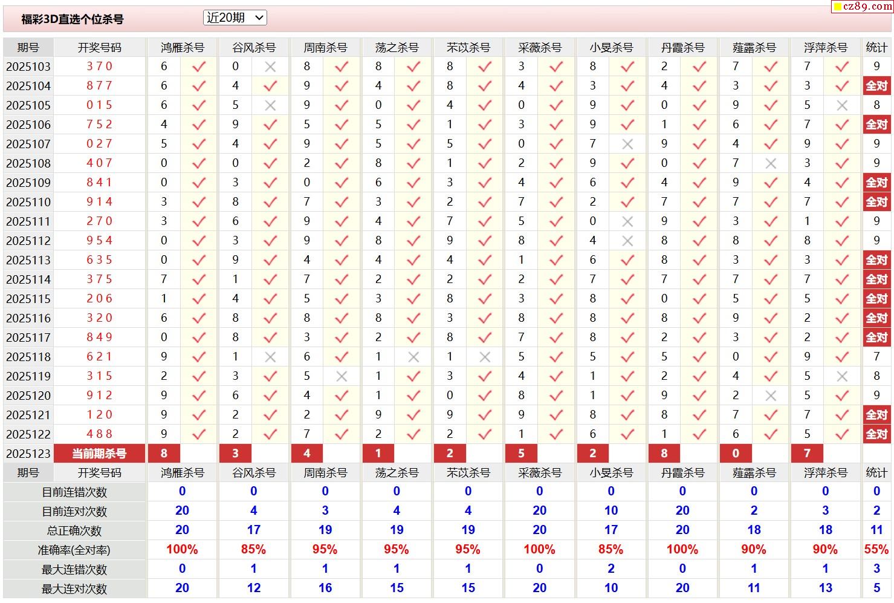Click the 最大连对次数 row label
Image resolution: width=894 pixels, height=603 pixels.
coord(74,588)
